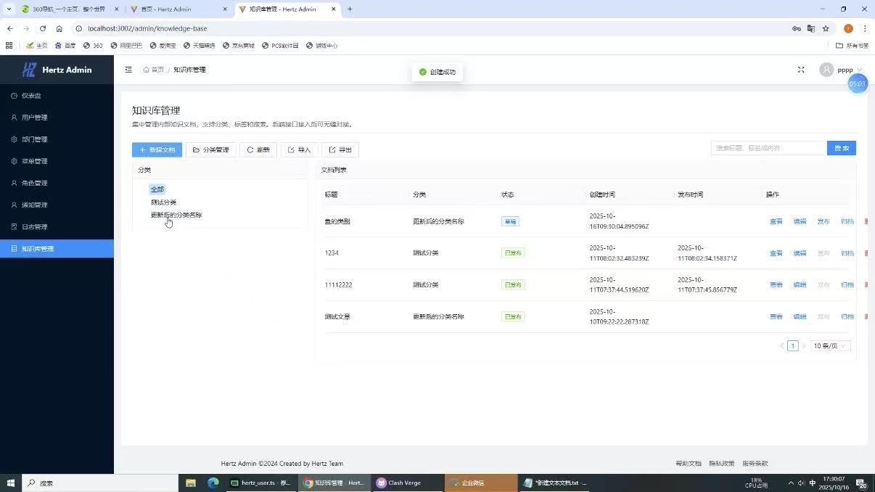Collapse the sidebar with the menu fold icon
The image size is (875, 492).
[x=128, y=70]
